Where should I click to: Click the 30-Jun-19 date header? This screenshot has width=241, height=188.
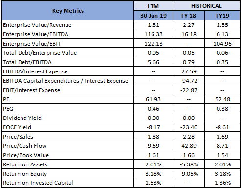tap(153, 16)
